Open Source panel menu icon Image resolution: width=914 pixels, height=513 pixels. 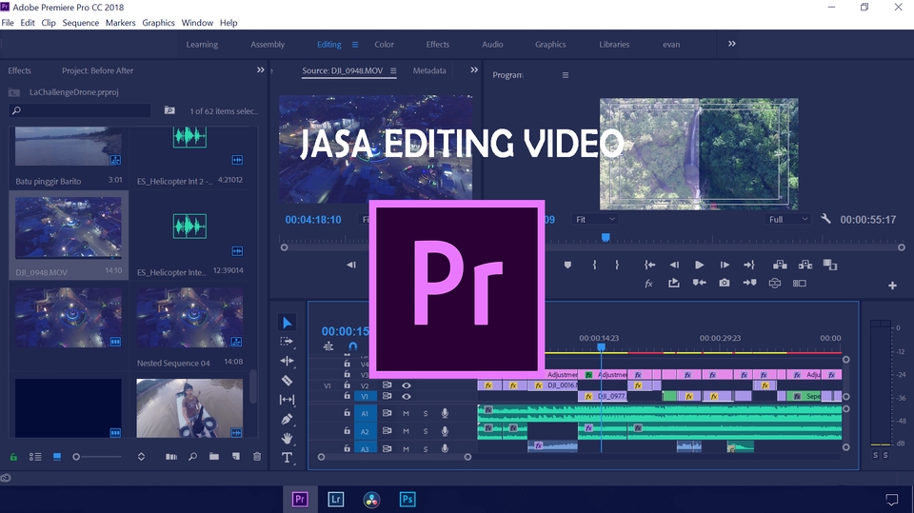point(393,70)
